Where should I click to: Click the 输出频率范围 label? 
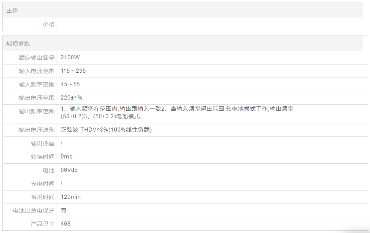tap(37, 111)
